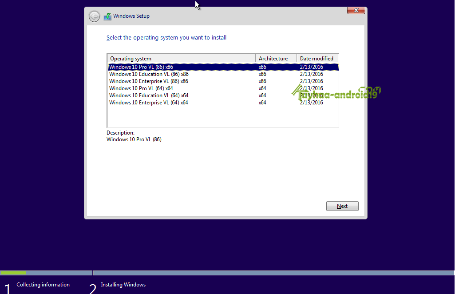This screenshot has height=294, width=455.
Task: Click x64 architecture cell of Pro VL (64)
Action: coord(262,88)
